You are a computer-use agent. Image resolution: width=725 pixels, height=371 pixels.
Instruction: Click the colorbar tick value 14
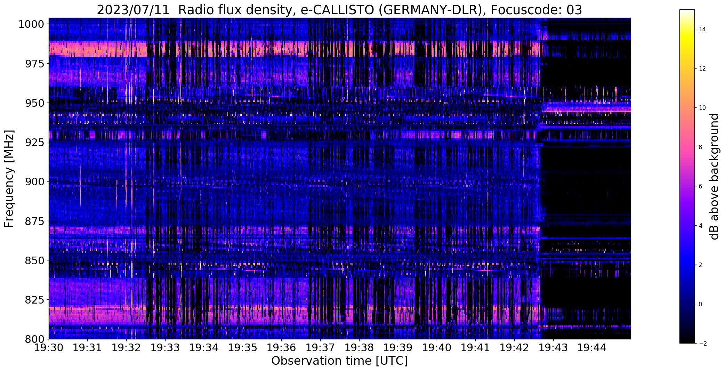702,29
